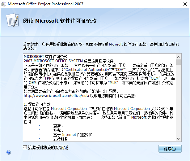Click the bullet item 基于 Internet 的服务和
This screenshot has width=190, height=161.
pos(73,135)
